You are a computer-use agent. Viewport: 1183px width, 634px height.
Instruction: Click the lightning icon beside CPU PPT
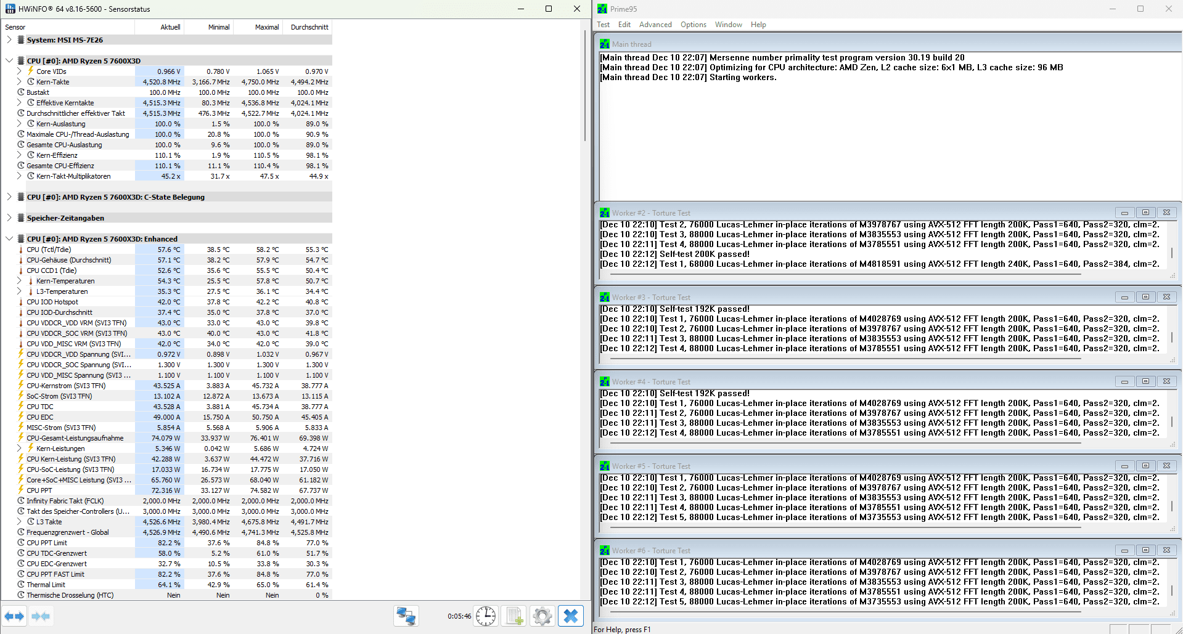pyautogui.click(x=21, y=490)
